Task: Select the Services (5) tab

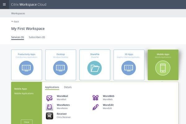Action: pos(18,37)
